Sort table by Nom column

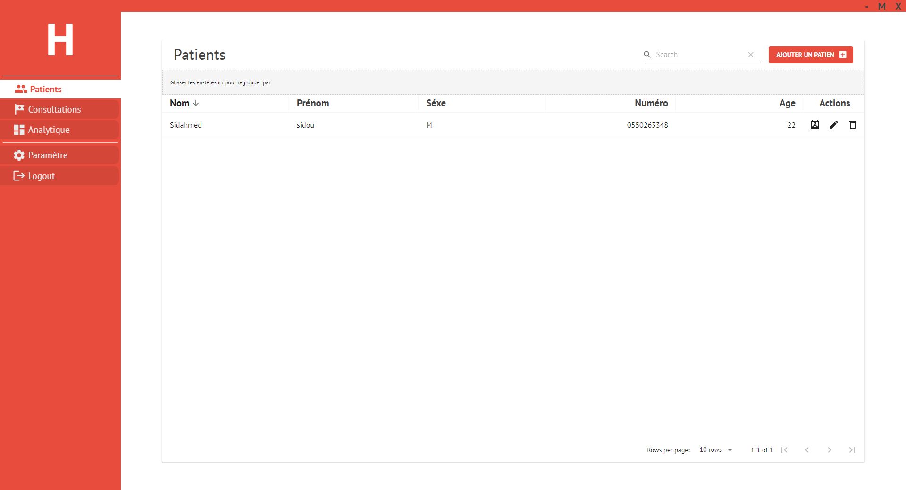[180, 103]
